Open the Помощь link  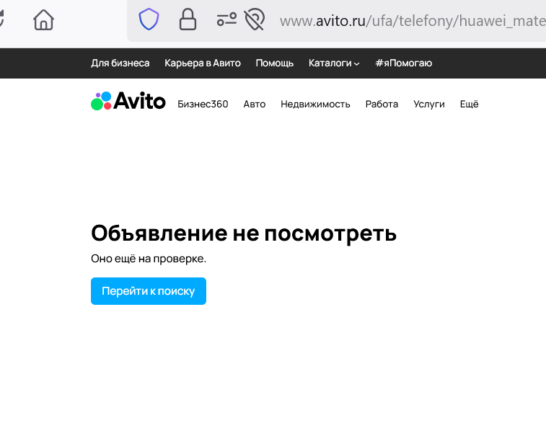[x=275, y=63]
